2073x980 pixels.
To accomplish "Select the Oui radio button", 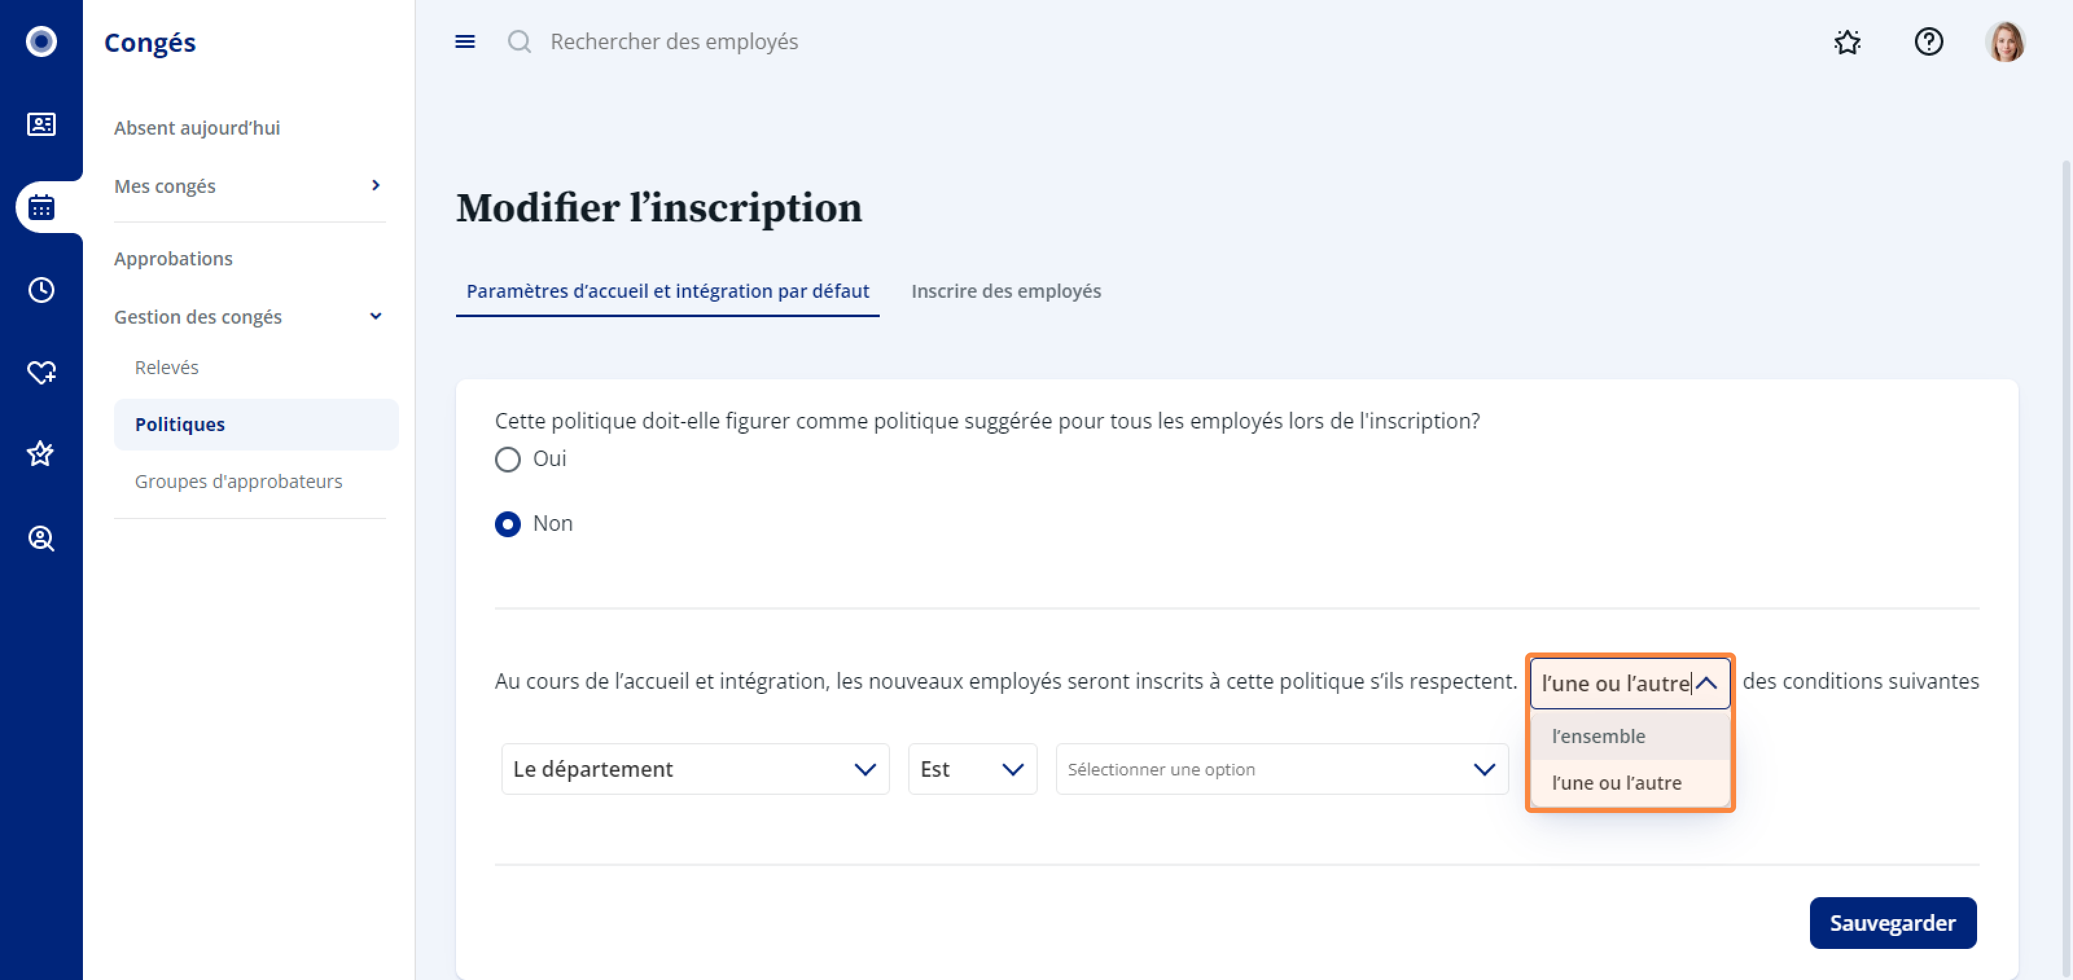I will pos(508,459).
